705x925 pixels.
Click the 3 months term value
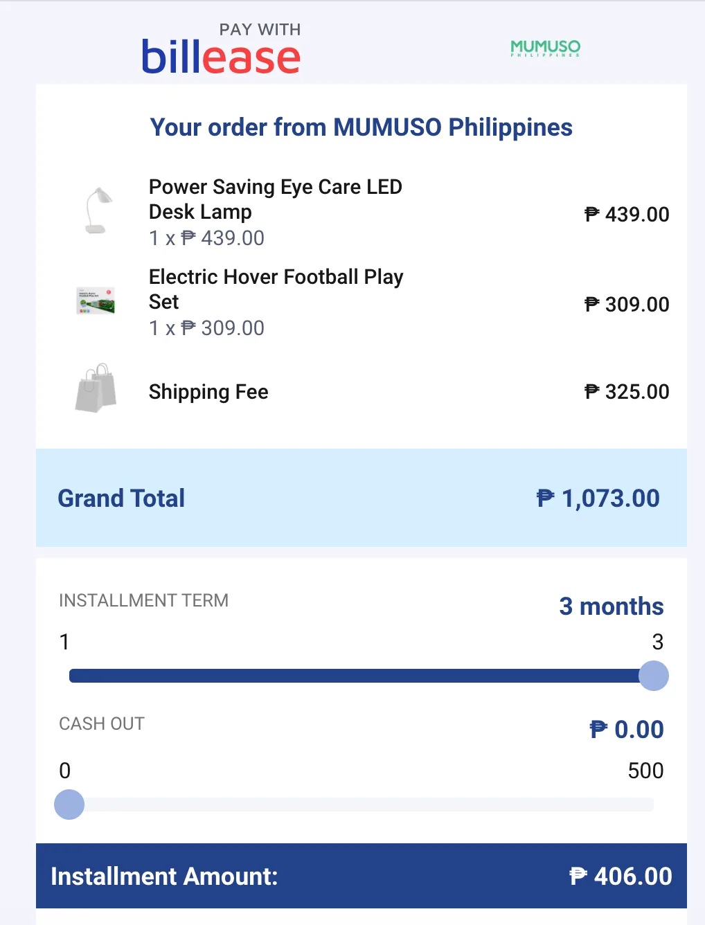pyautogui.click(x=611, y=607)
